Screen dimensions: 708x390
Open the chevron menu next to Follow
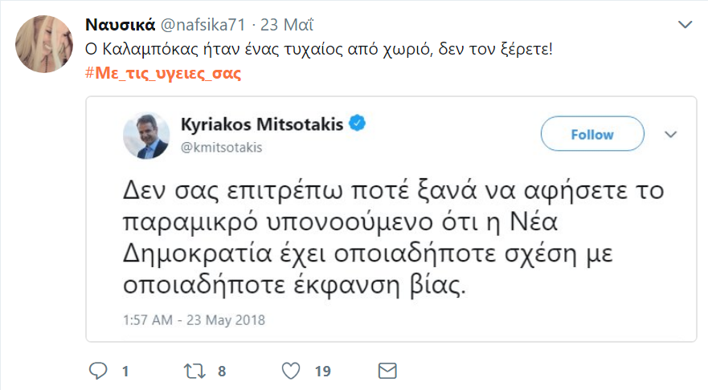(x=670, y=135)
